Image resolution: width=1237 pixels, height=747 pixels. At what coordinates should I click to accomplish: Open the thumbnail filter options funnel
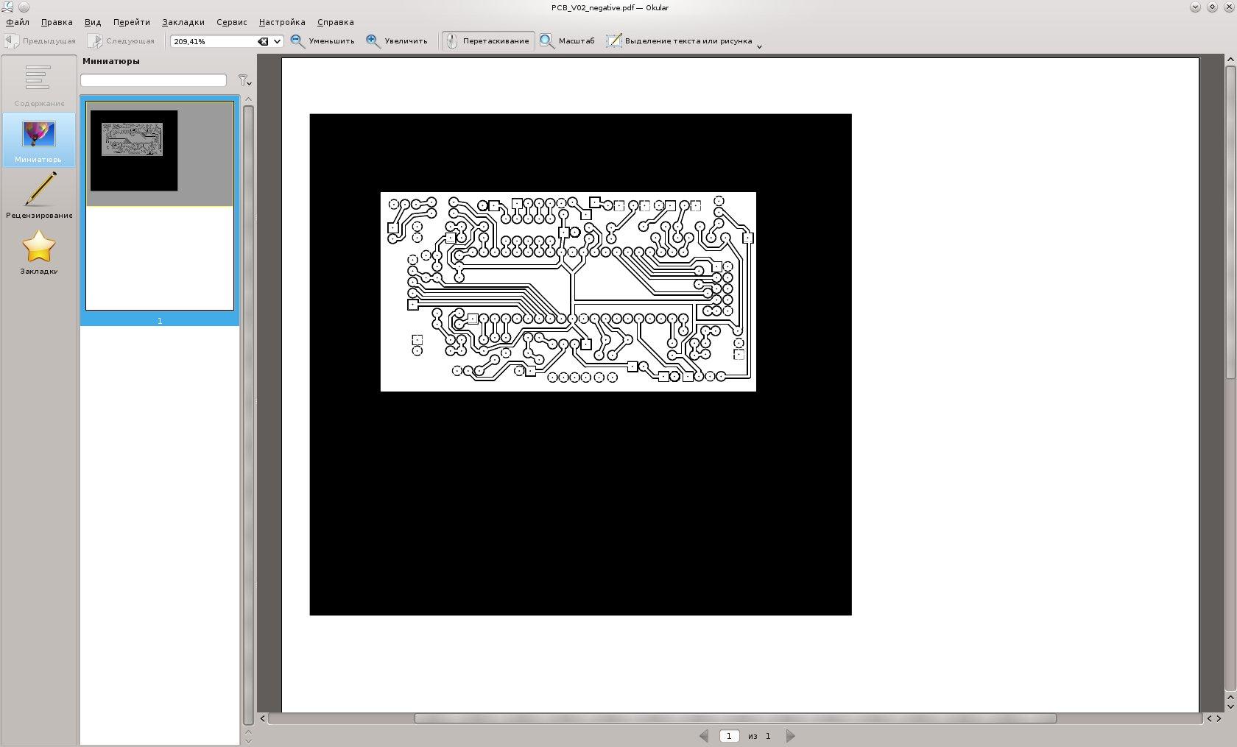244,80
